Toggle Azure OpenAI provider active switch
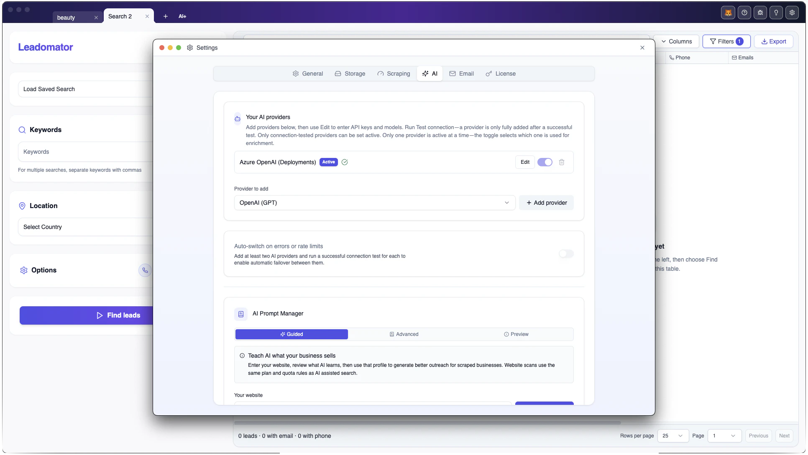808x455 pixels. [x=545, y=162]
